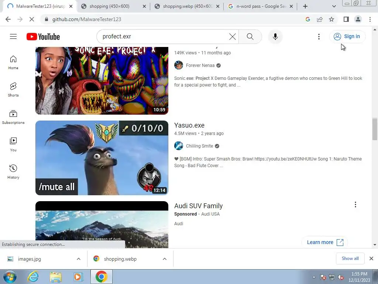The height and width of the screenshot is (284, 378).
Task: Expand options for images.jpg download
Action: (79, 259)
